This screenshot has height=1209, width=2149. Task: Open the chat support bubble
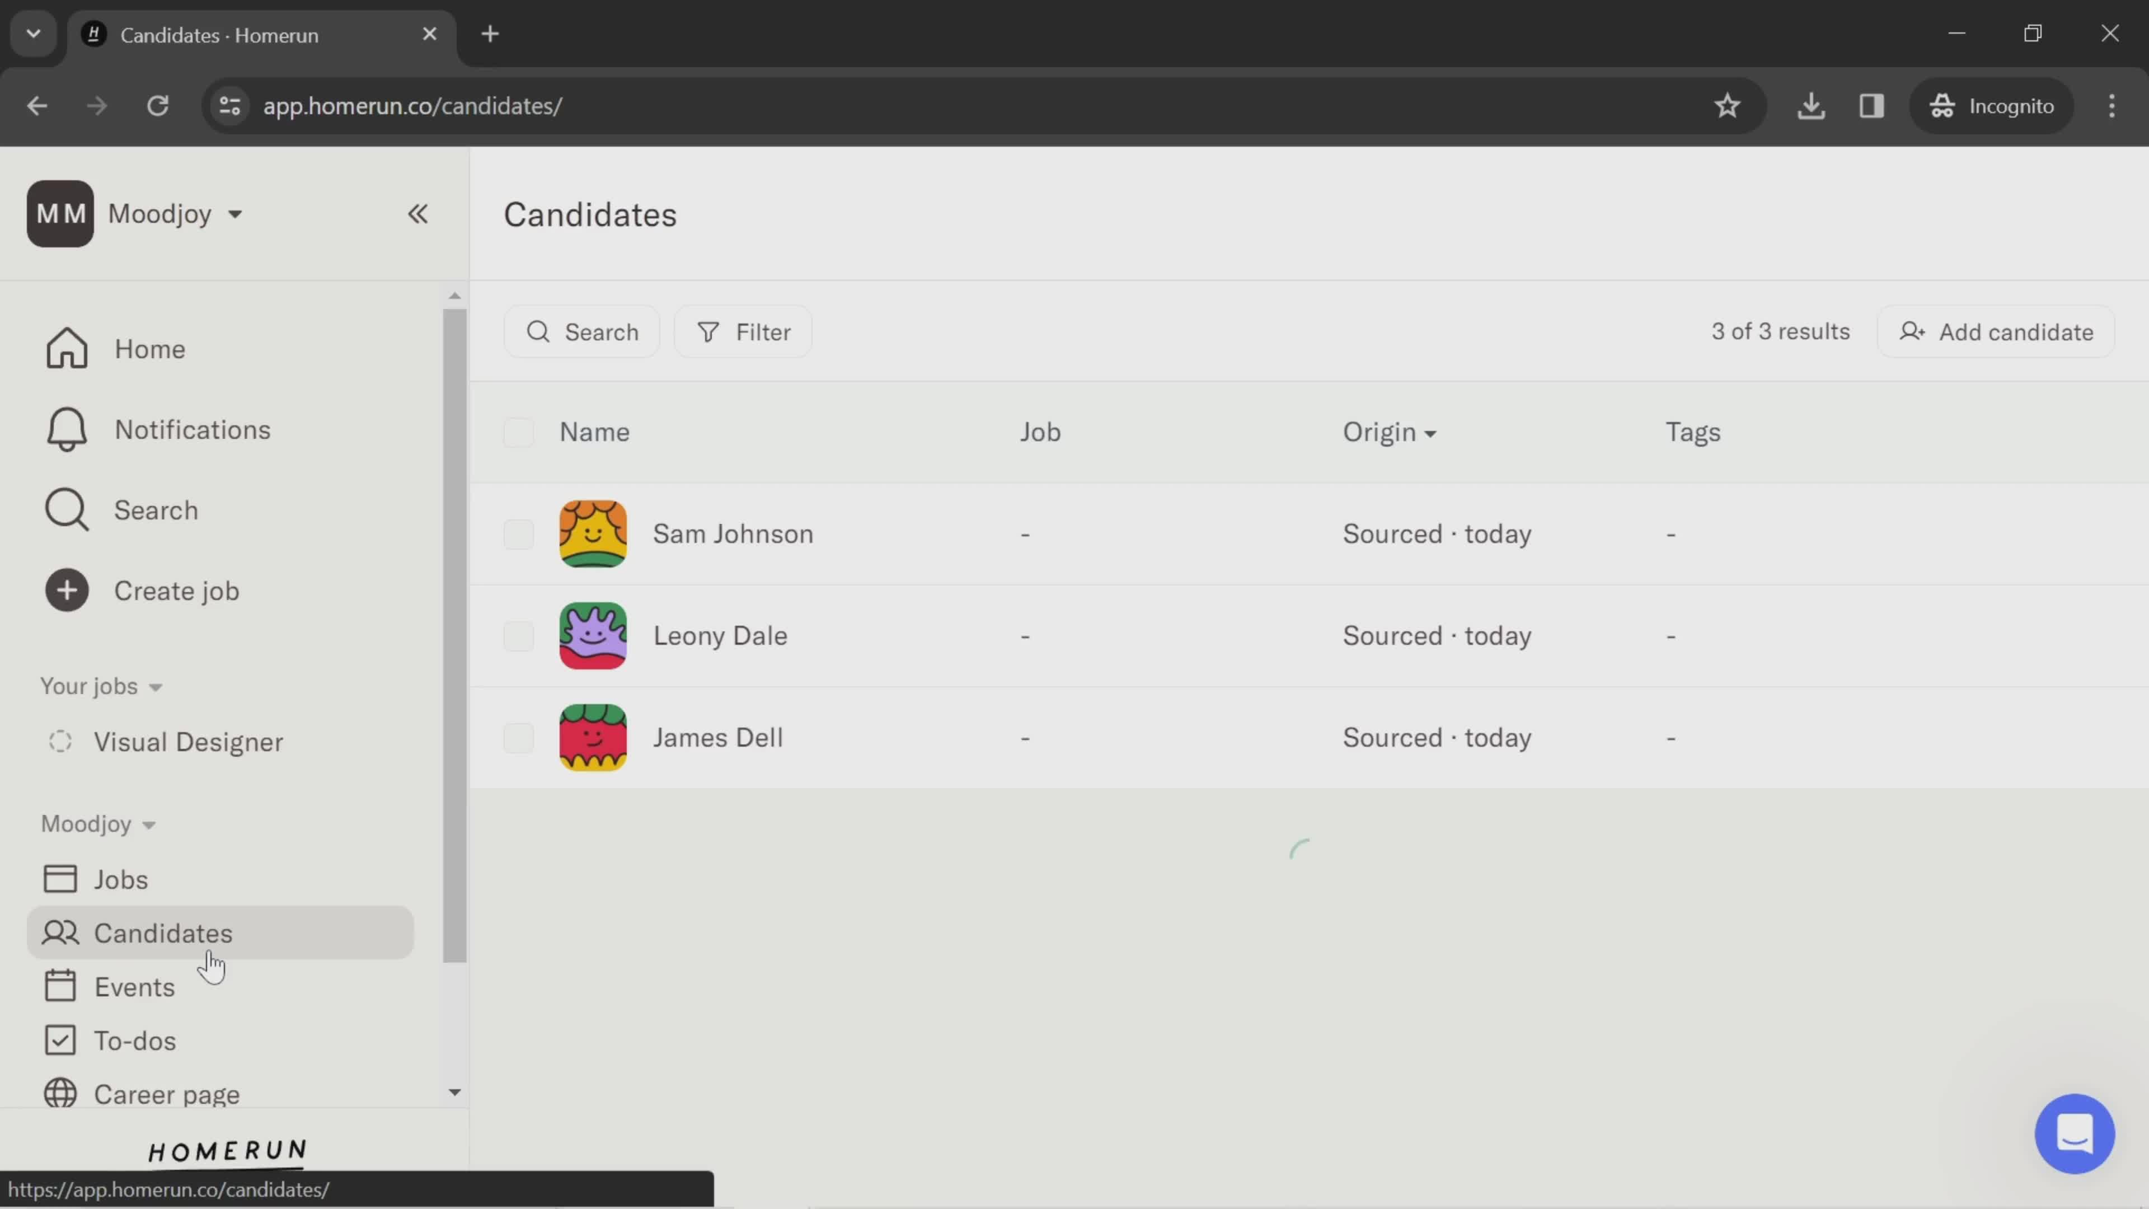coord(2074,1134)
